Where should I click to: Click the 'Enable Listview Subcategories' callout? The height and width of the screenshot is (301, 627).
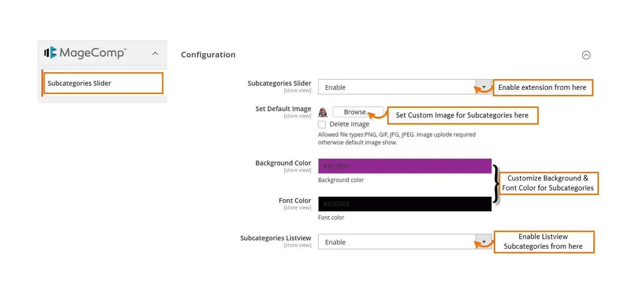(544, 242)
